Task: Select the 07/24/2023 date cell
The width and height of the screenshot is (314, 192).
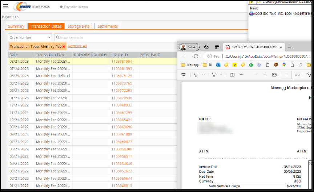Action: coord(19,69)
